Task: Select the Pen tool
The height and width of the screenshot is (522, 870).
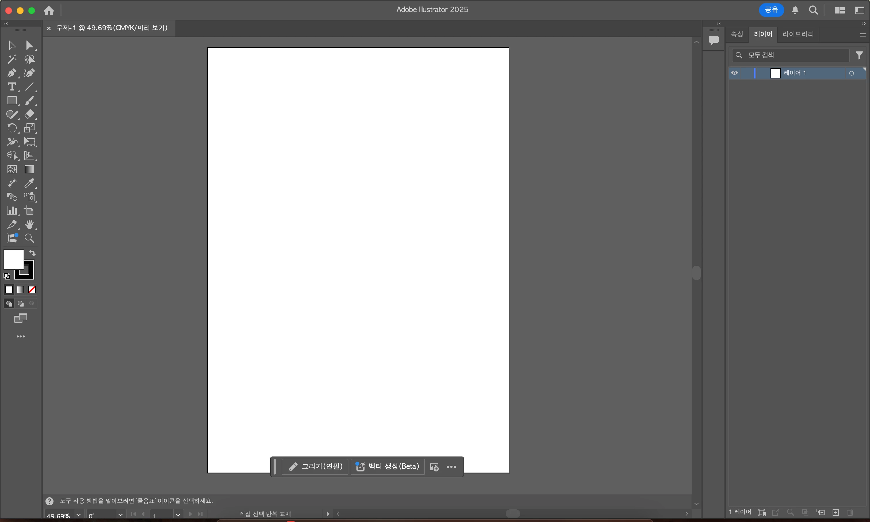Action: pos(12,73)
